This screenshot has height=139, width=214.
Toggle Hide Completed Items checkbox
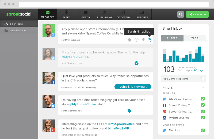[203, 79]
